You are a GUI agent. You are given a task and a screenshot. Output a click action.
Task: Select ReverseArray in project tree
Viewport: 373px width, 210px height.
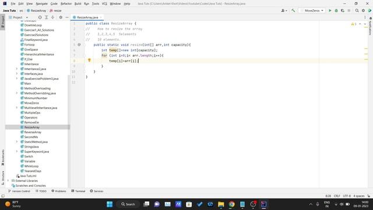click(x=33, y=132)
